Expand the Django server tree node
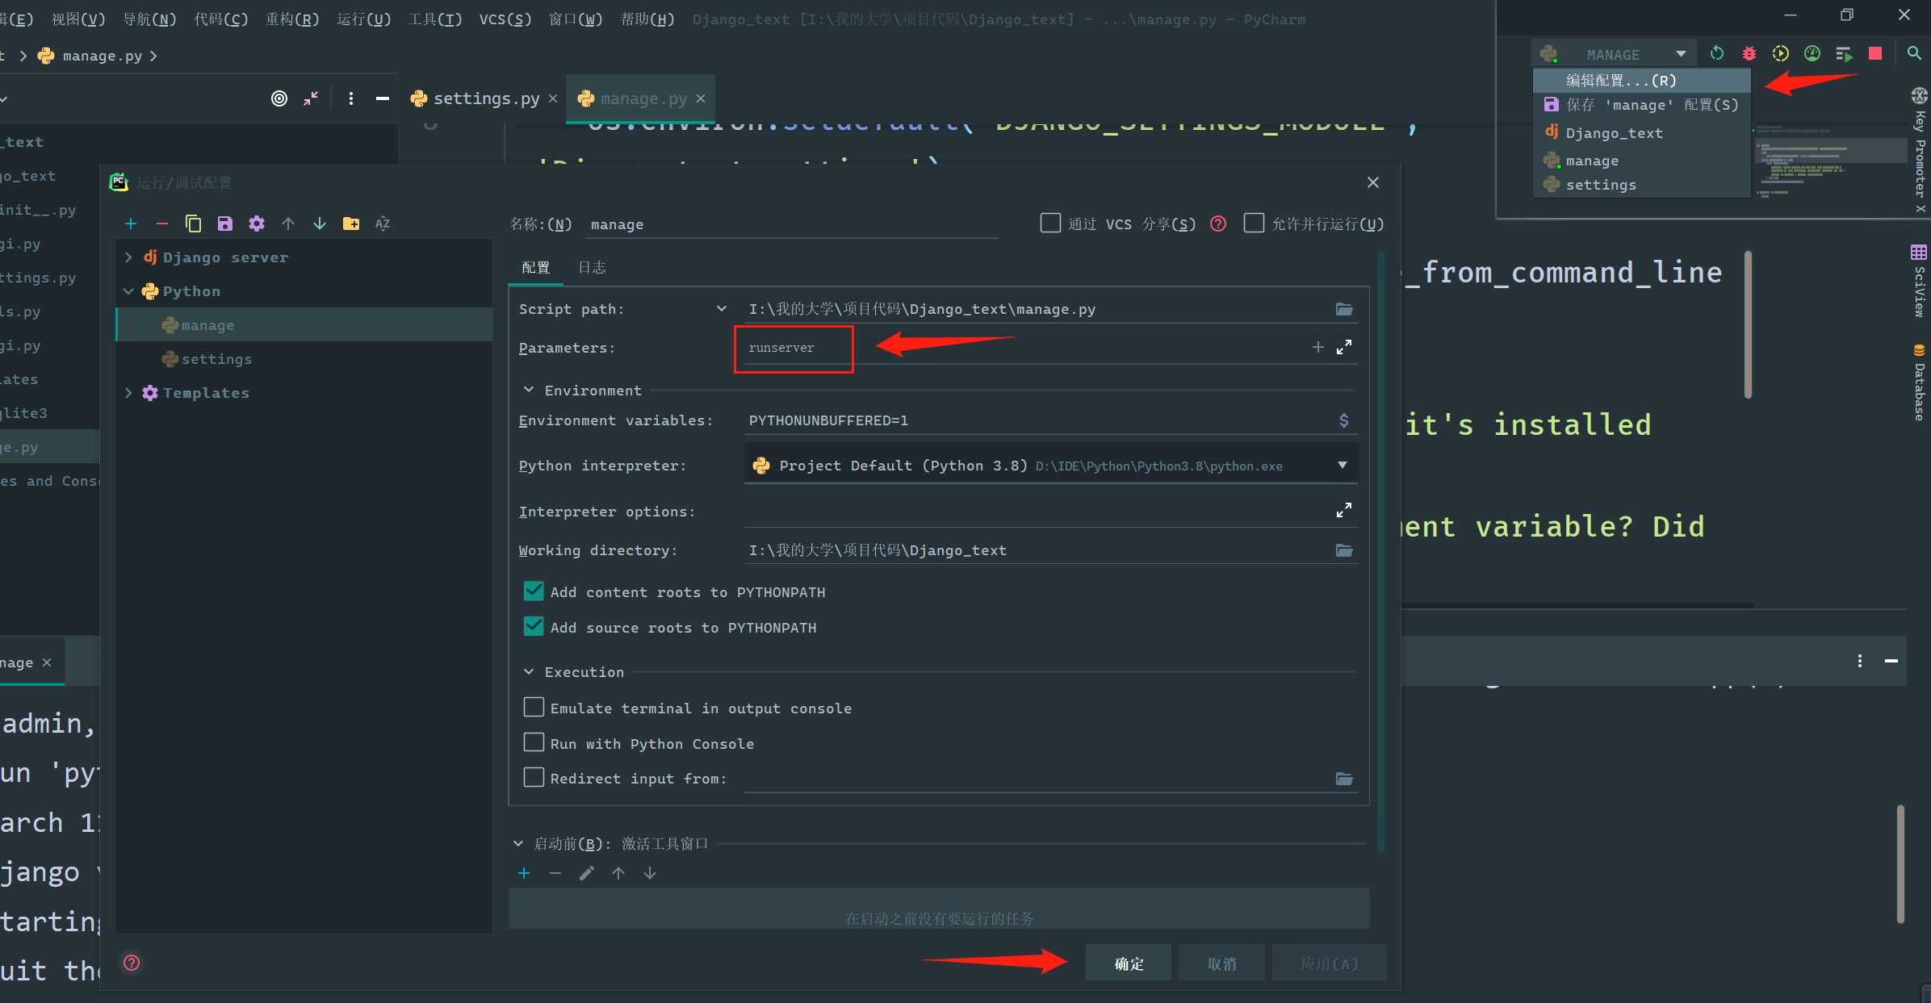The image size is (1931, 1003). [128, 257]
